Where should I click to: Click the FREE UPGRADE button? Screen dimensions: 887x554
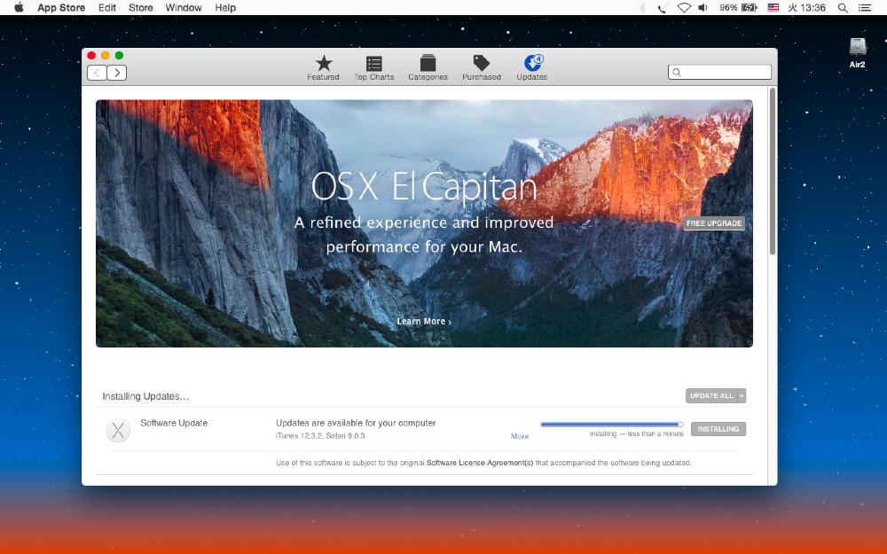click(714, 223)
